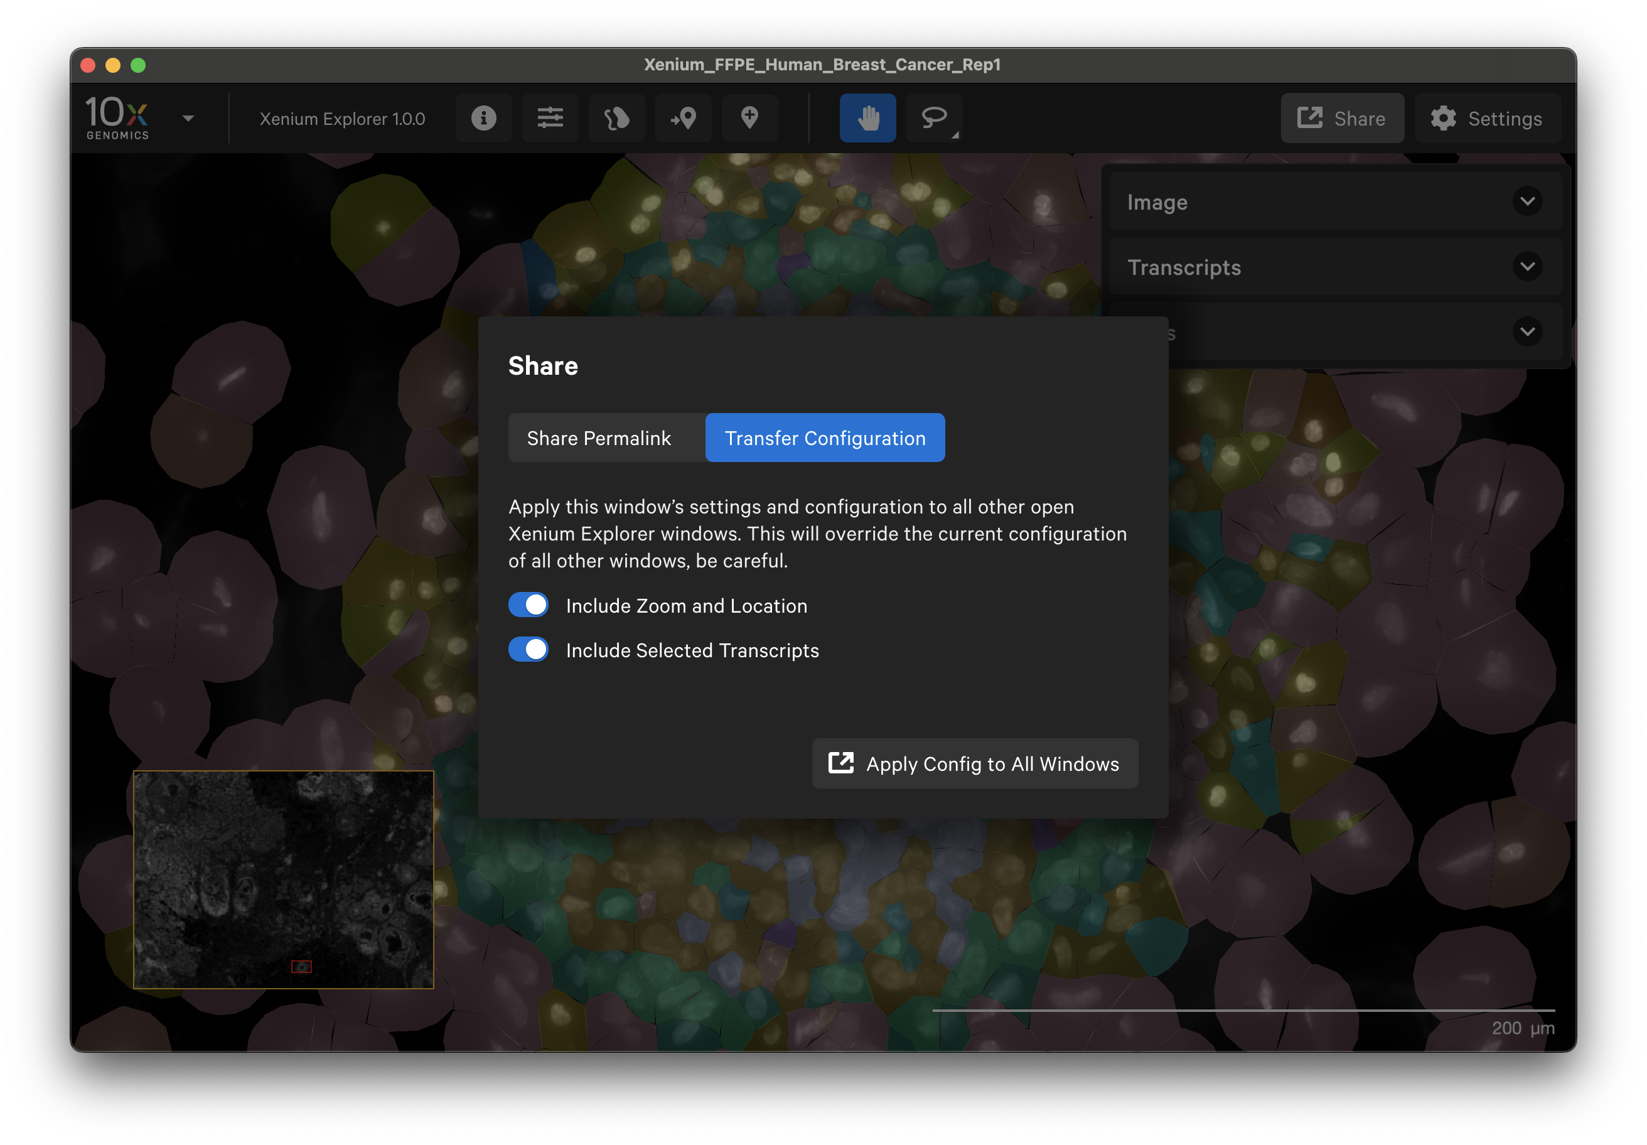The width and height of the screenshot is (1647, 1145).
Task: Open the dropdown arrow beside 10x logo
Action: (188, 119)
